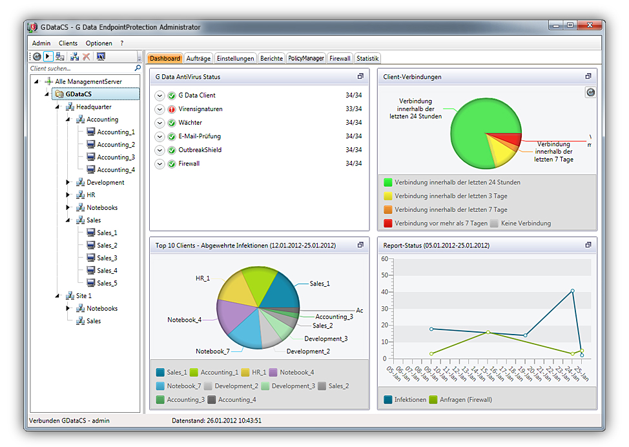The height and width of the screenshot is (447, 629).
Task: Click the red X delete icon in toolbar
Action: [x=86, y=57]
